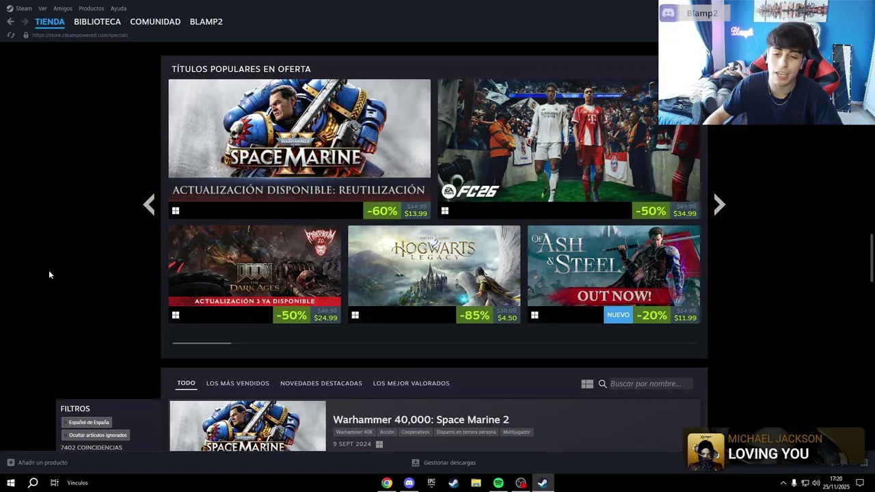
Task: Select LOS MÁS VENDIDOS tab
Action: (237, 383)
